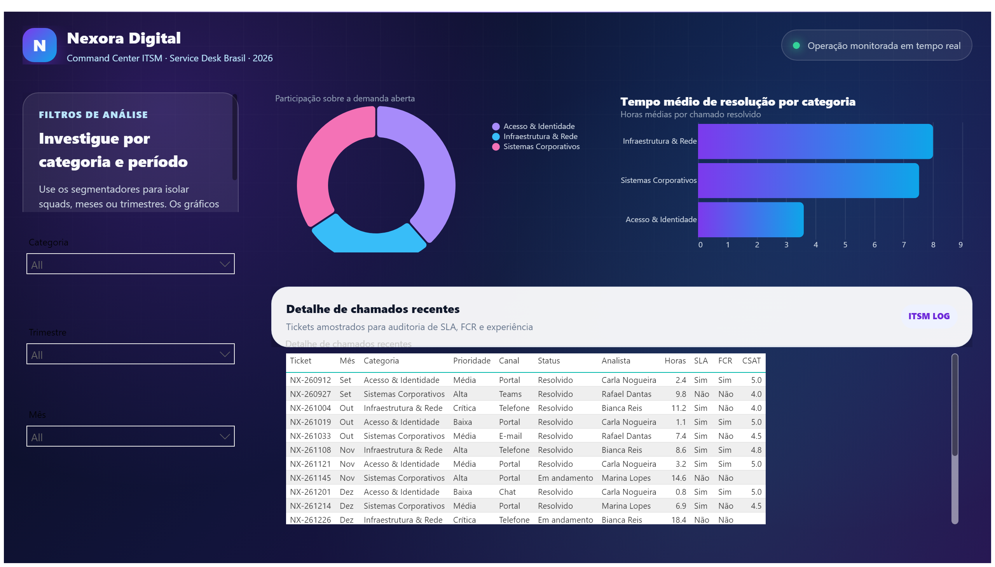
Task: Click the Trimestre dropdown chevron arrow
Action: (225, 354)
